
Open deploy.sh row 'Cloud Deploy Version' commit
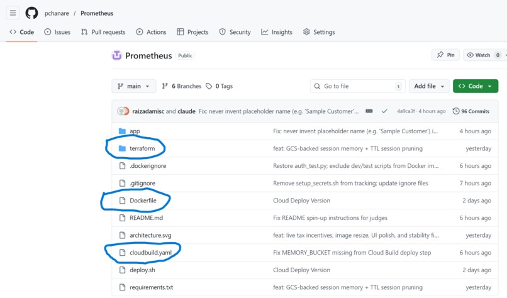[x=302, y=270]
